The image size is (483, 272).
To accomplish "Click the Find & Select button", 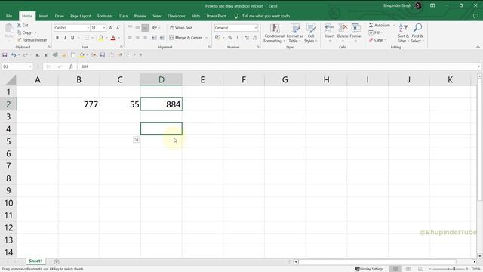I will (x=417, y=33).
